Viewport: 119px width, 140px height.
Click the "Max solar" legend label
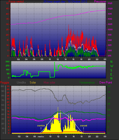coord(49,82)
